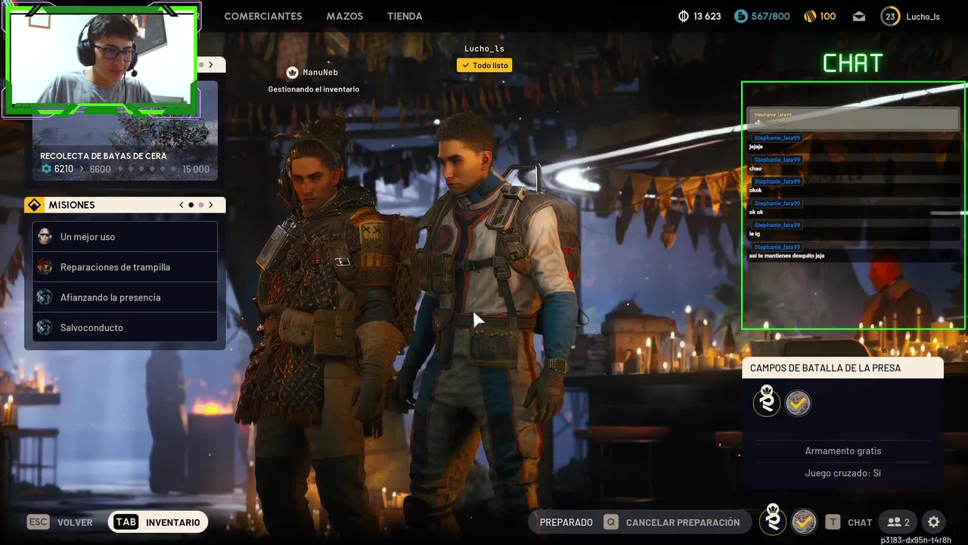This screenshot has height=545, width=968.
Task: Click the level 23 badge
Action: [890, 16]
